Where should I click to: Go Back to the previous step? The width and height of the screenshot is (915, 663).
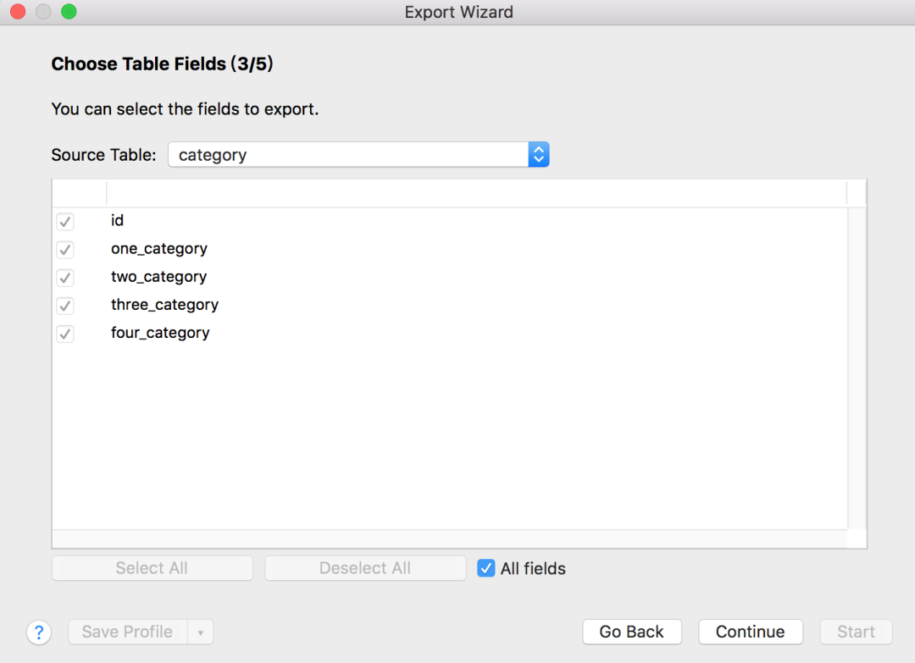631,632
